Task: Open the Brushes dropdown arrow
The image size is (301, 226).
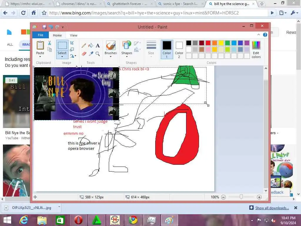Action: coord(111,57)
